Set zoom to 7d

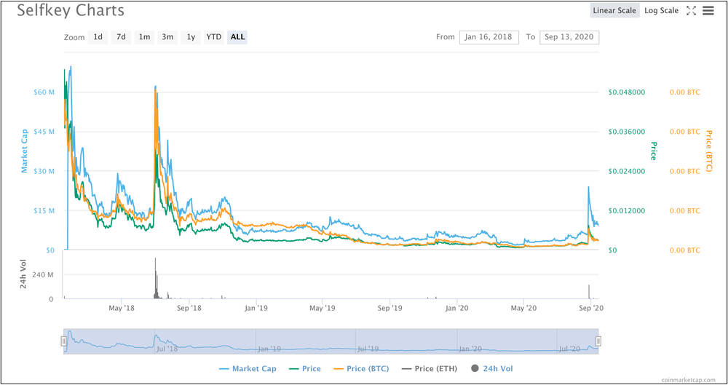coord(121,37)
